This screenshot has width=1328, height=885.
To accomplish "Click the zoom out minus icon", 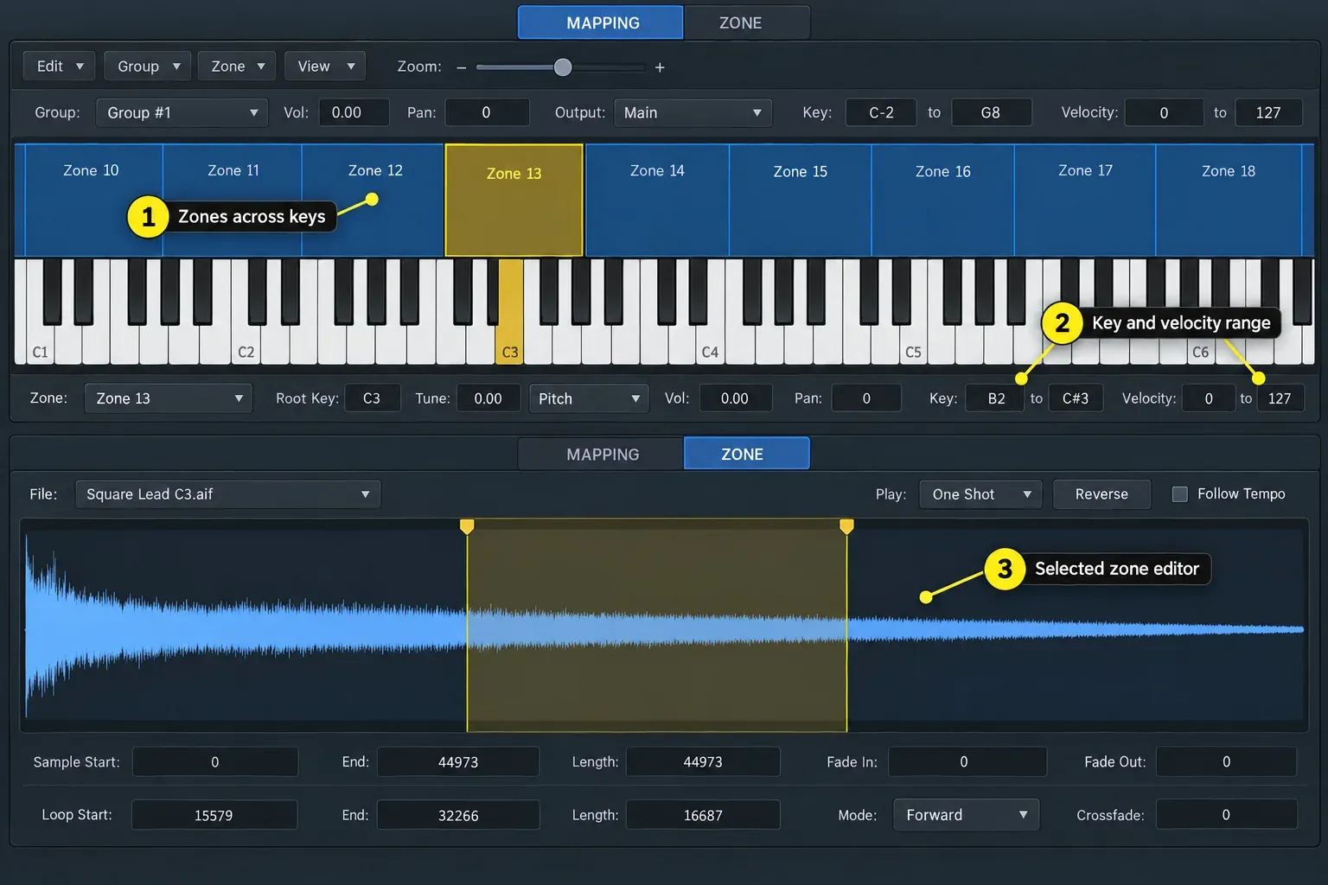I will tap(462, 67).
